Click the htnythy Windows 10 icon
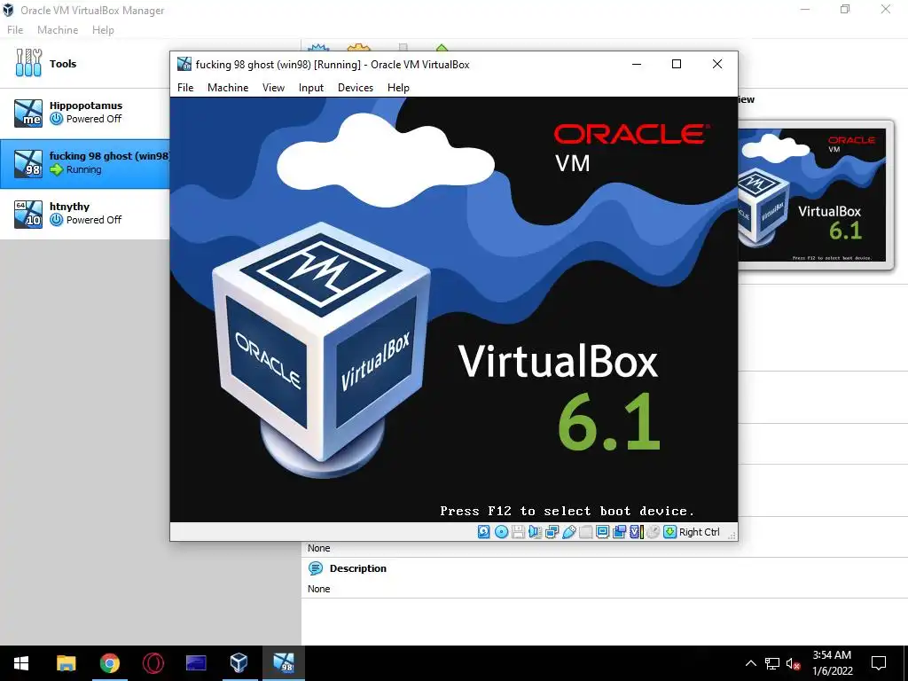This screenshot has width=908, height=681. tap(28, 214)
